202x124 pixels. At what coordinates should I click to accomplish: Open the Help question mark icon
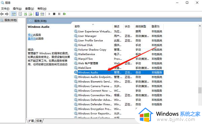(x=37, y=14)
